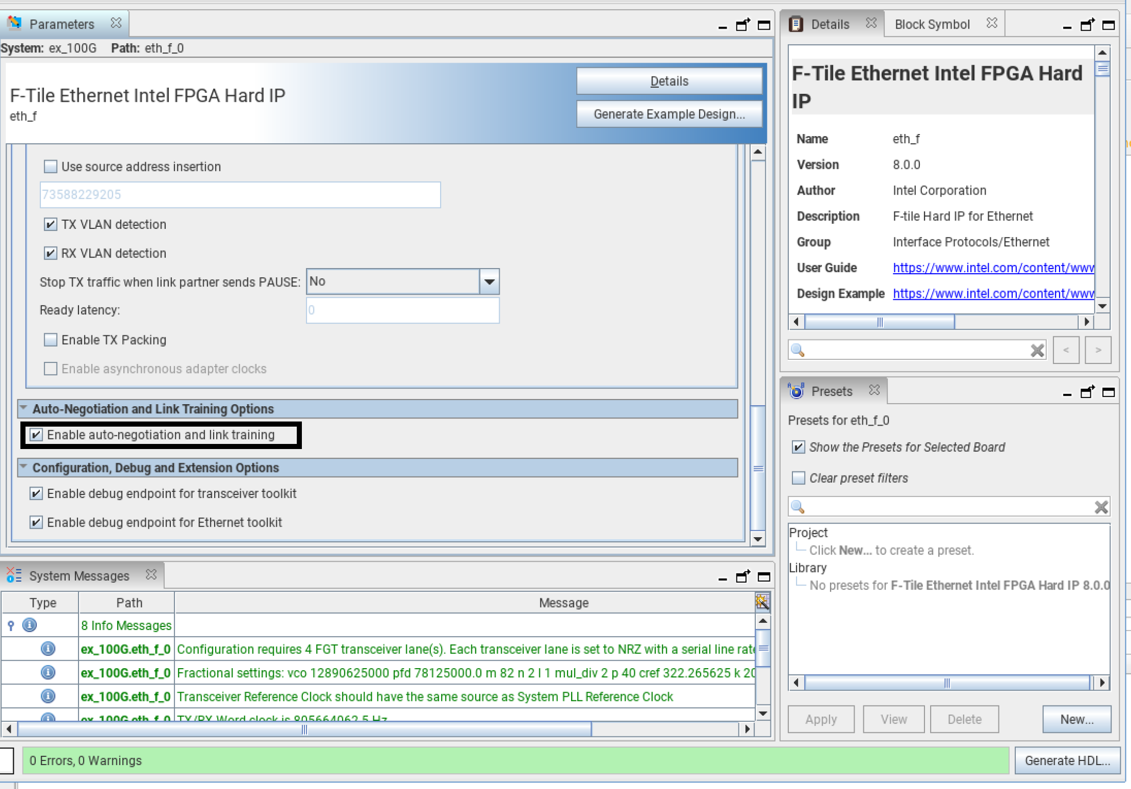The image size is (1131, 789).
Task: Go to next search result arrow
Action: 1097,350
